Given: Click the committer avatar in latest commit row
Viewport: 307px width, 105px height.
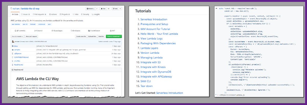Looking at the screenshot, I should [x=13, y=41].
